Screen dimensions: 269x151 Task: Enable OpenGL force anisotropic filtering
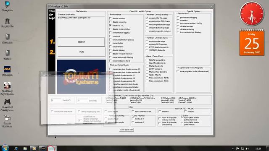[x=178, y=32]
